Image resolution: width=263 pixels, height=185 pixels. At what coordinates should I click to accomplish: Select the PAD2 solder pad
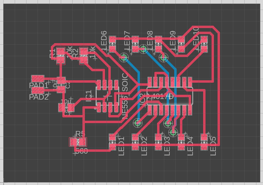pos(38,90)
